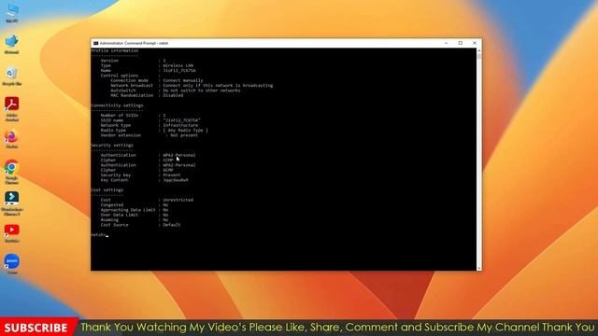Click the Command Prompt title bar icon
This screenshot has width=598, height=336.
pyautogui.click(x=95, y=43)
